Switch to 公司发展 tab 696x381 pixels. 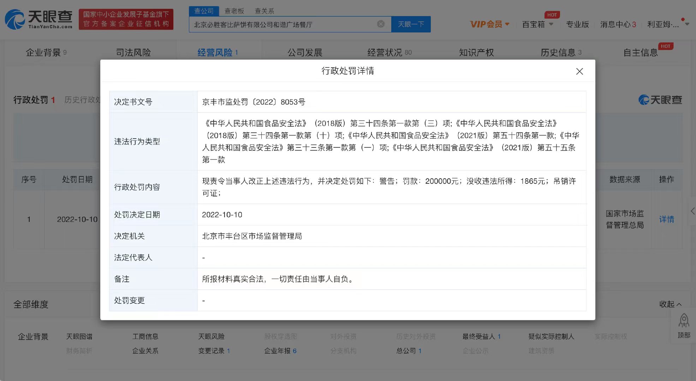point(305,53)
